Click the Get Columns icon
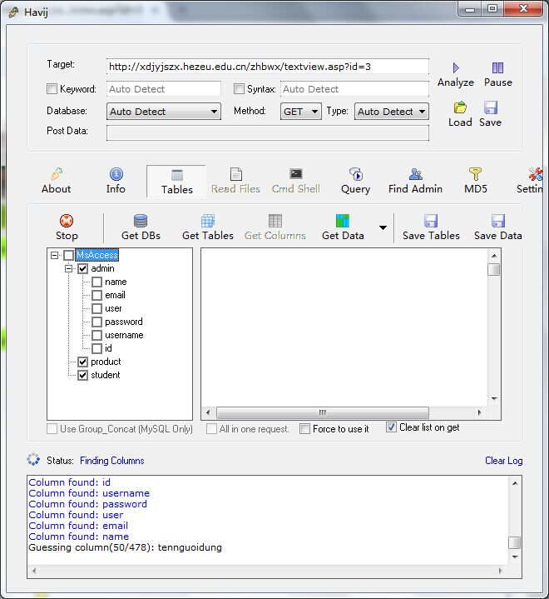 click(x=275, y=221)
